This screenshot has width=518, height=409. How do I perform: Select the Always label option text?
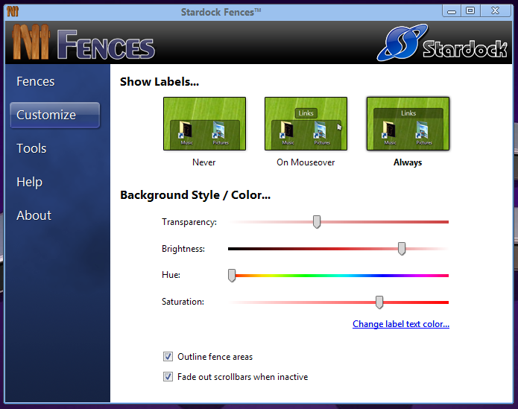coord(408,162)
